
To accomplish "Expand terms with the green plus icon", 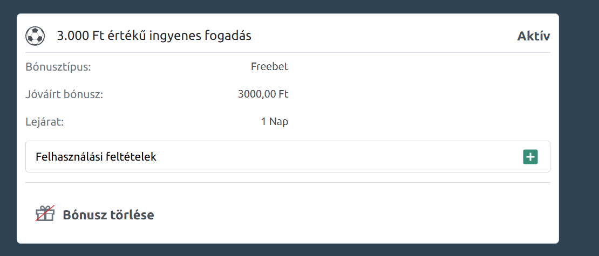I will point(530,157).
